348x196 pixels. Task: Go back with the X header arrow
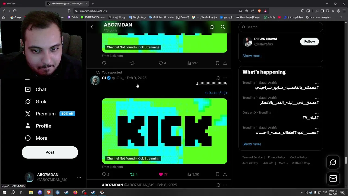pyautogui.click(x=93, y=27)
